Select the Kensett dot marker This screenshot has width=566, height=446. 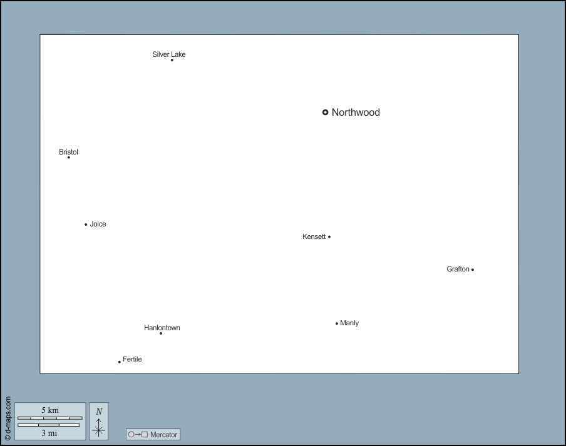click(329, 237)
